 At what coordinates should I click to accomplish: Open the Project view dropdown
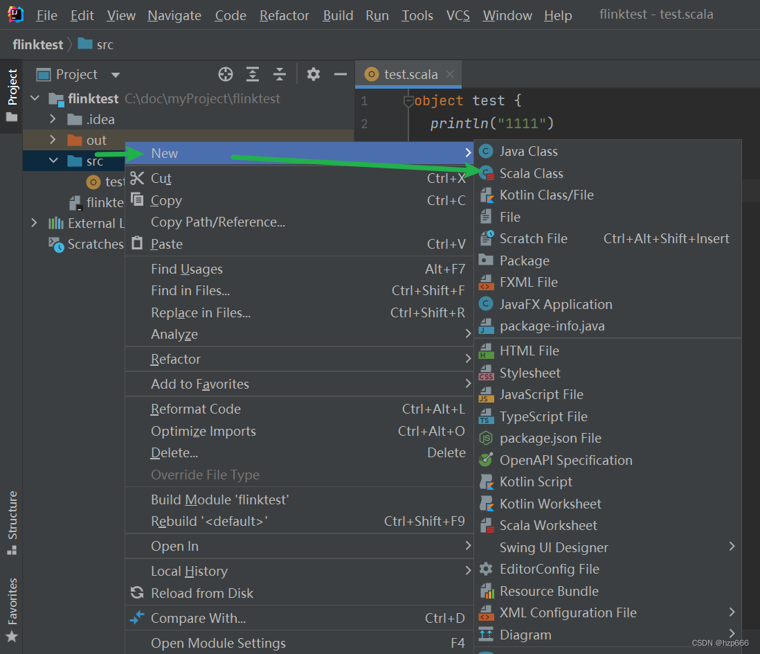click(x=116, y=75)
